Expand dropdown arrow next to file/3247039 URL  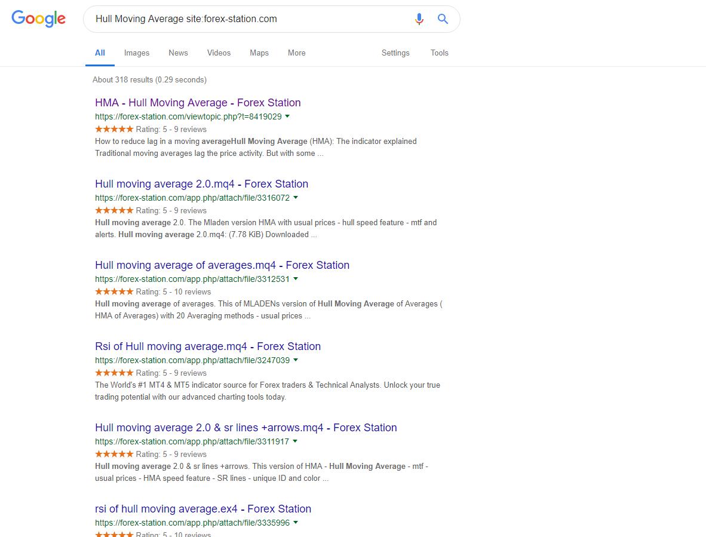[x=296, y=360]
